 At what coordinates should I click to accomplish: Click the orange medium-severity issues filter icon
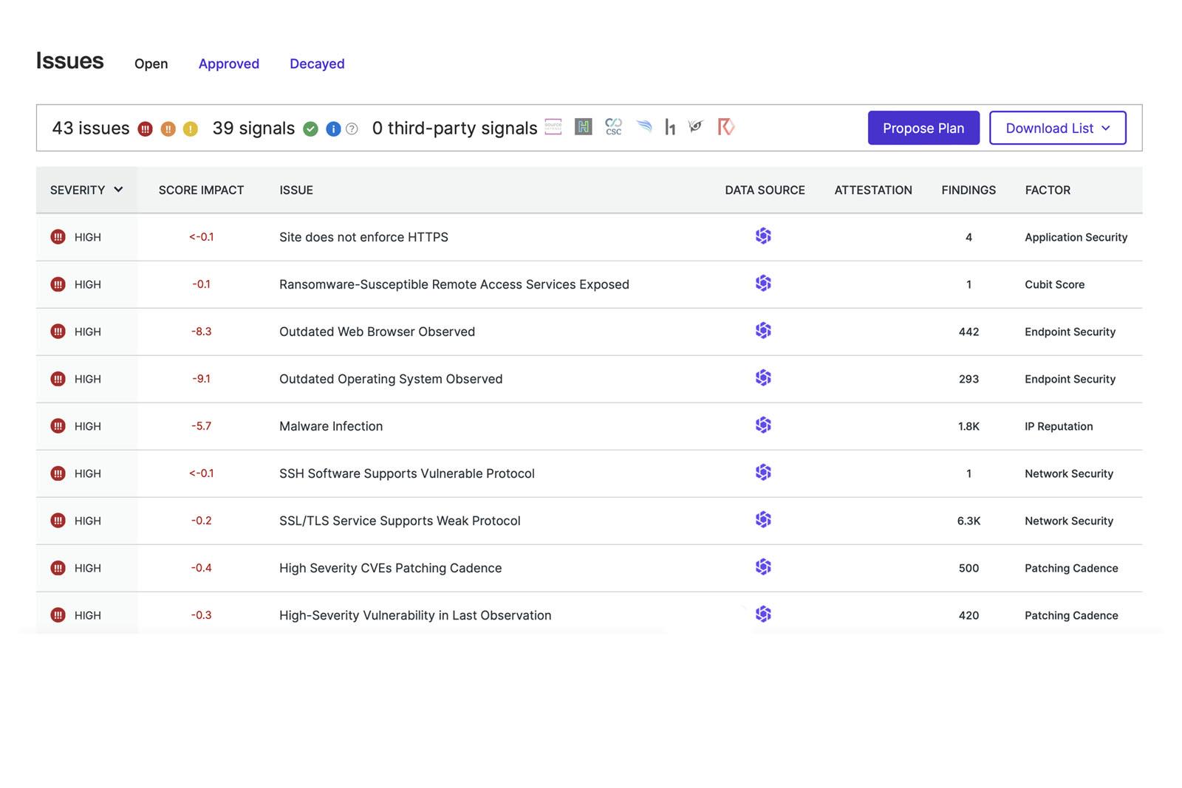point(168,129)
